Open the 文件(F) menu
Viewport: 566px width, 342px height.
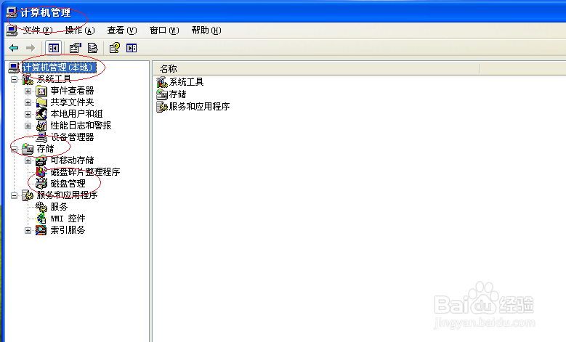(38, 30)
